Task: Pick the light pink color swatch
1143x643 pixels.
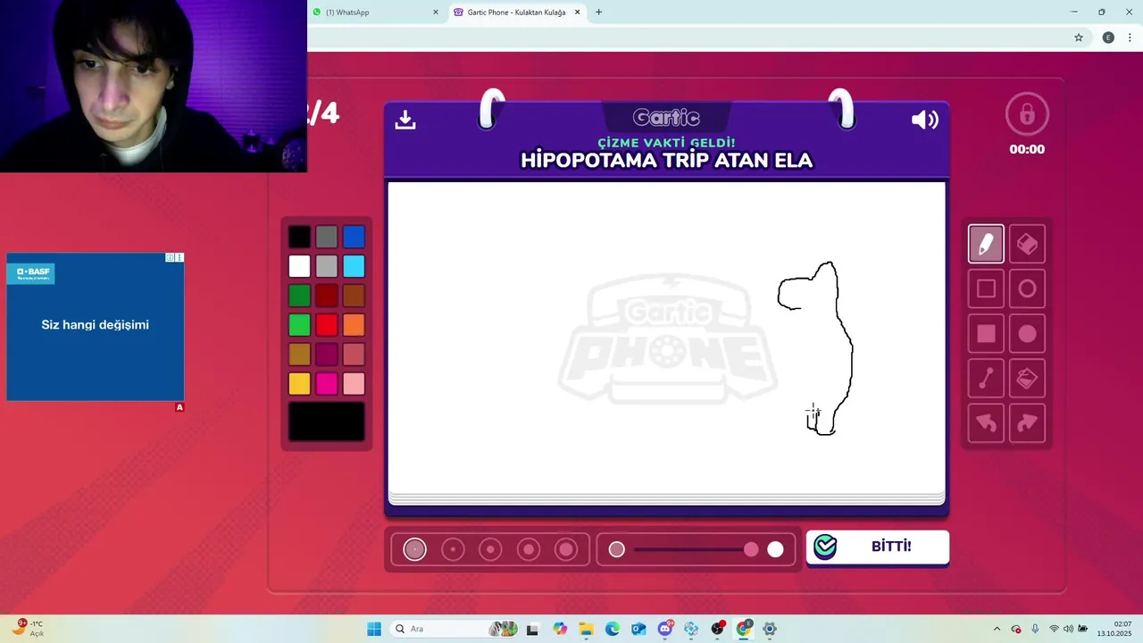Action: tap(354, 384)
